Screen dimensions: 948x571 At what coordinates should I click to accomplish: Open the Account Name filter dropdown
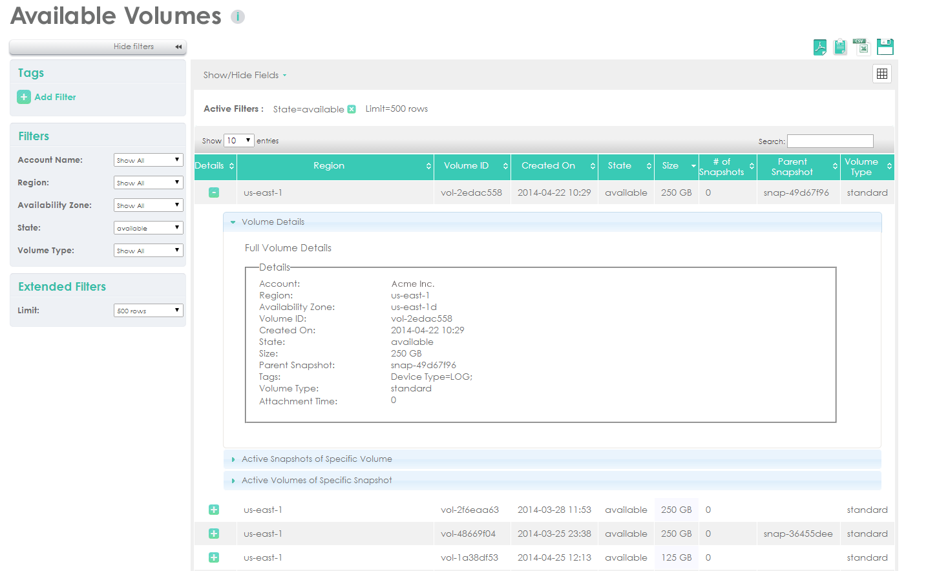pyautogui.click(x=148, y=160)
